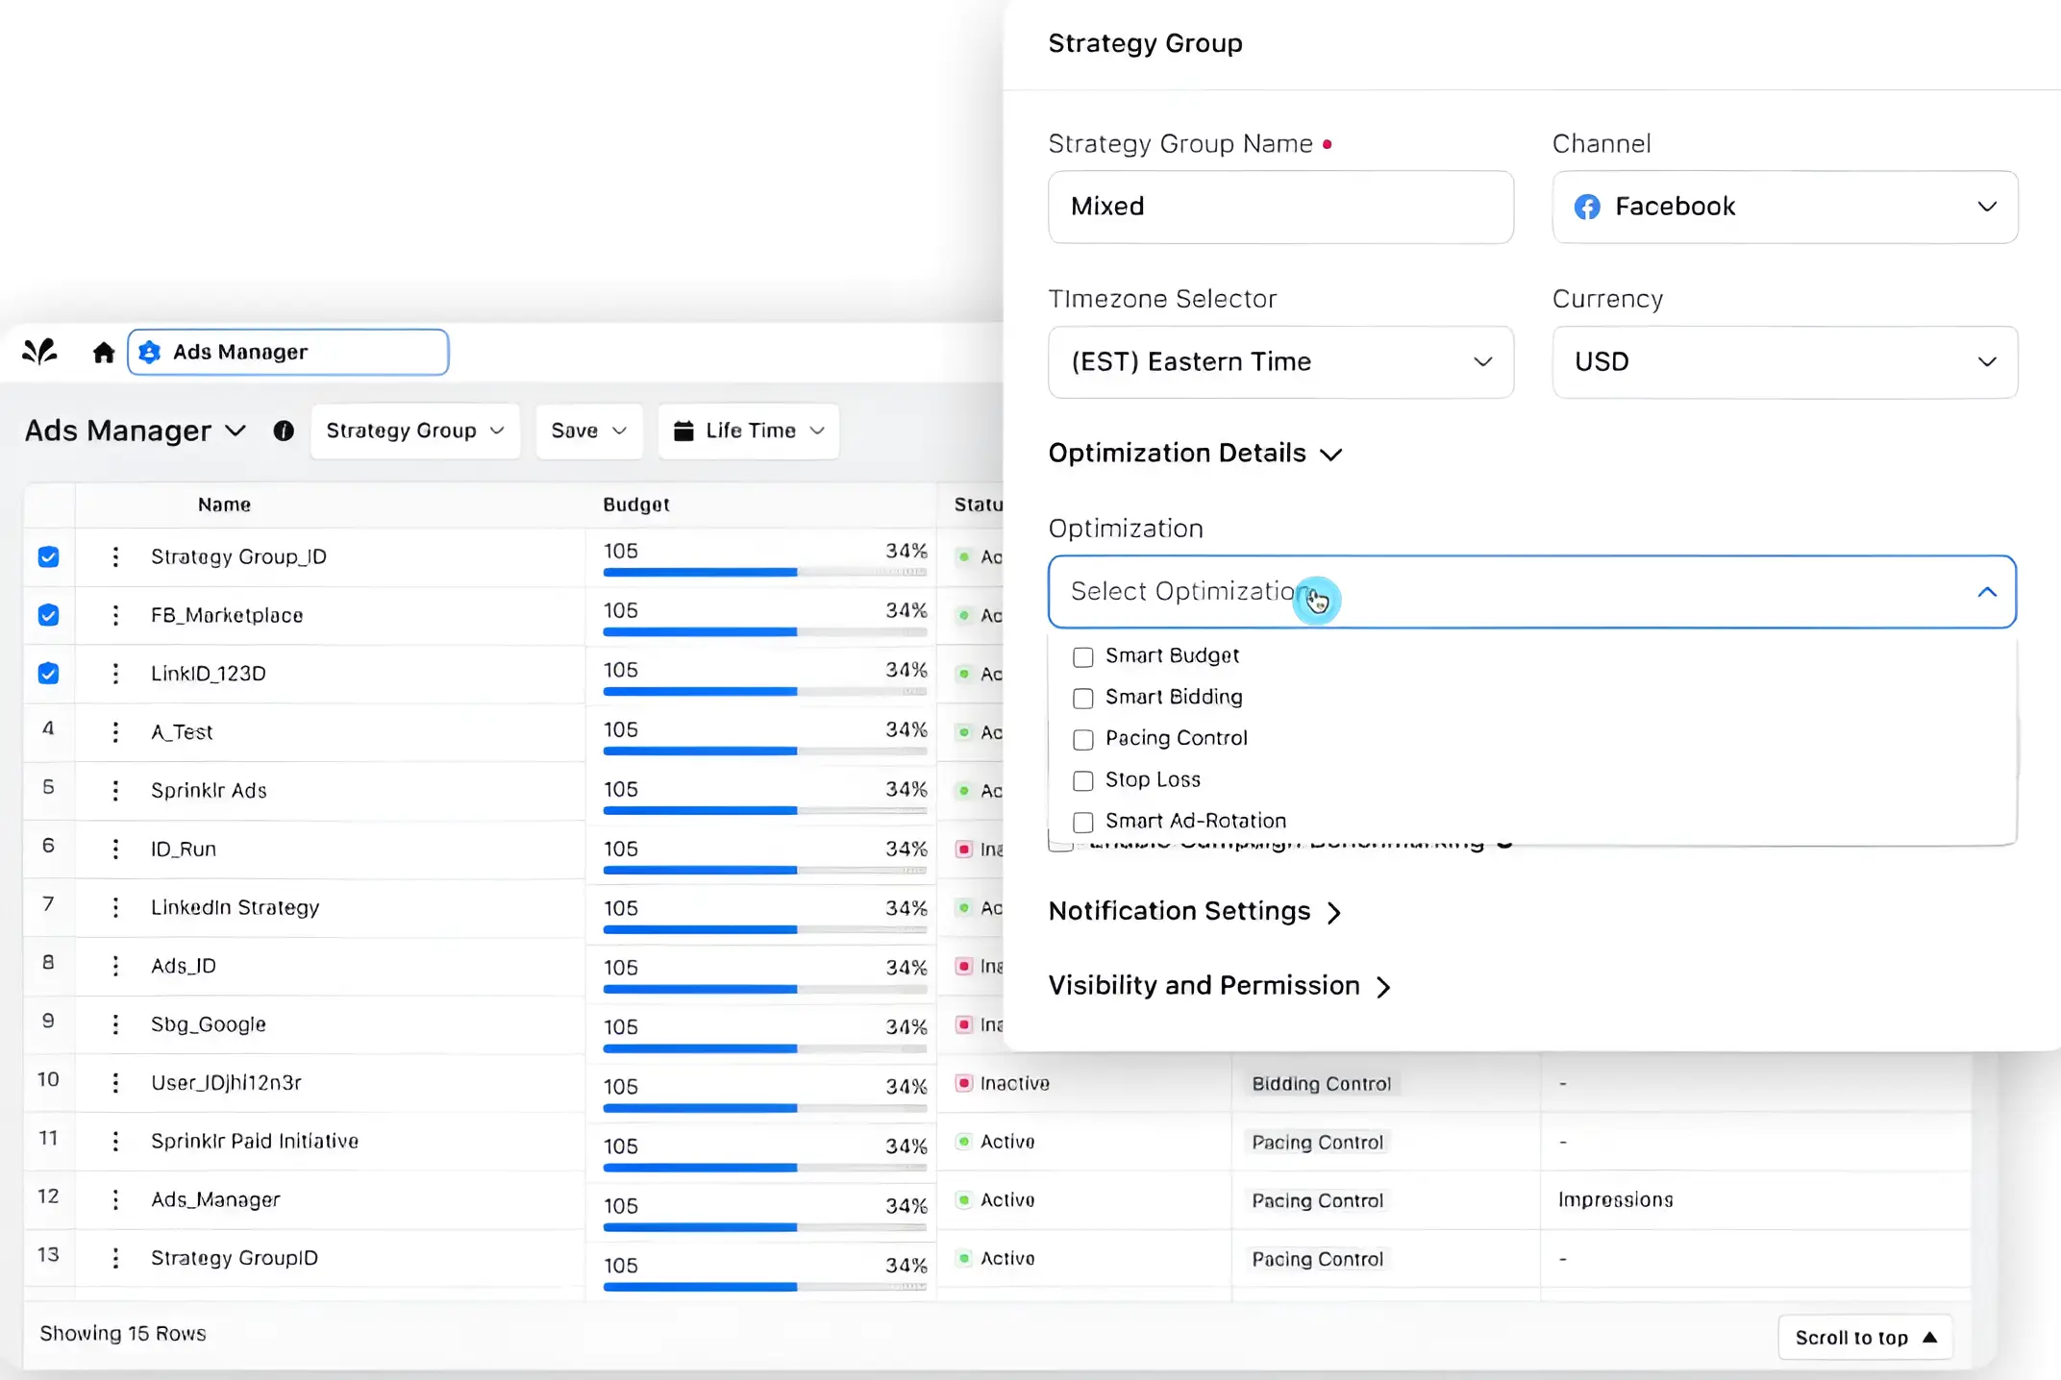This screenshot has width=2061, height=1380.
Task: Click the red Inactive status dot for User_IDjhl12n3r
Action: click(963, 1083)
